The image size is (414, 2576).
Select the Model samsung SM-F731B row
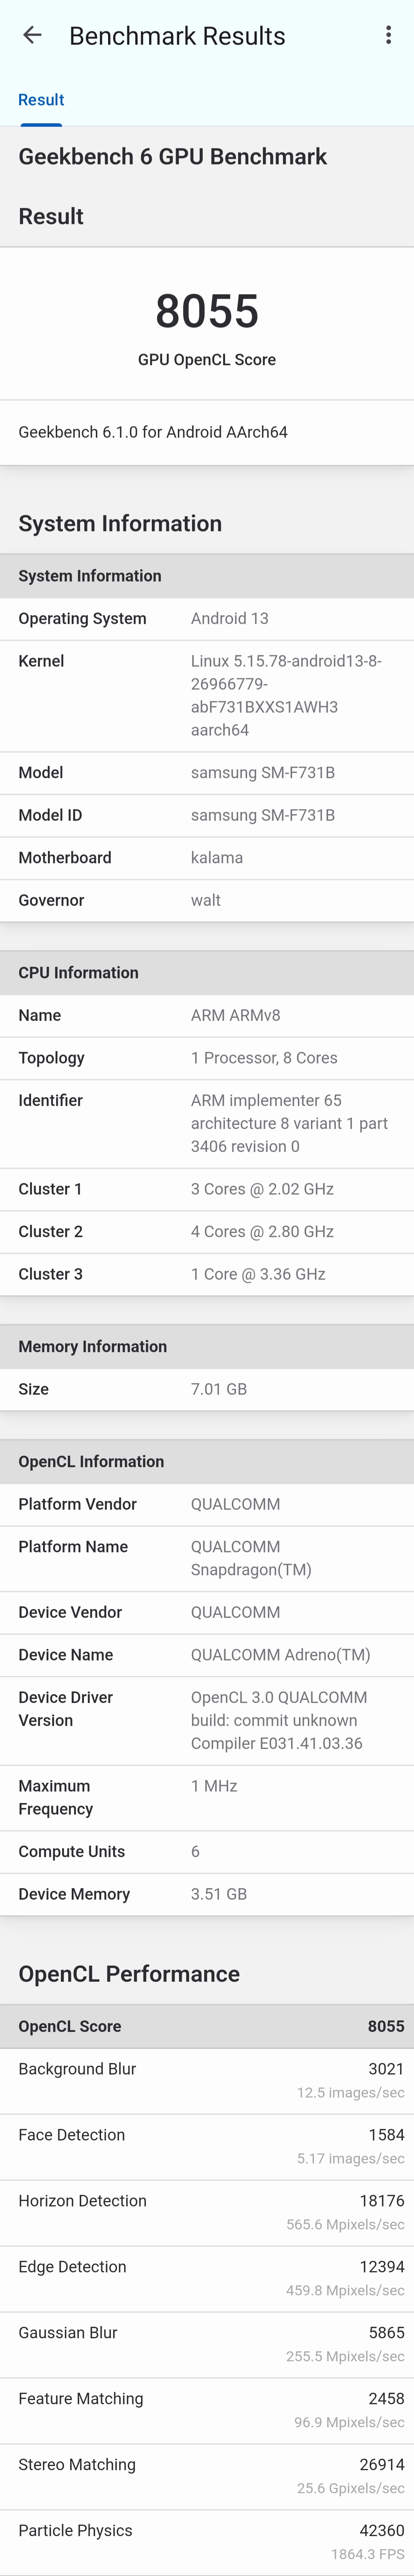click(207, 773)
